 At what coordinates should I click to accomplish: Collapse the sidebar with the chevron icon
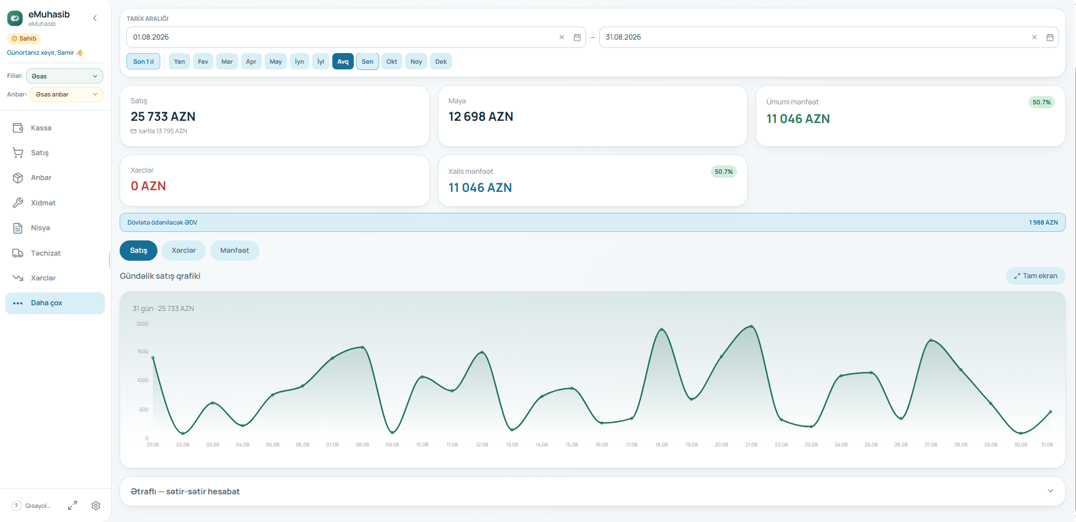click(x=95, y=18)
